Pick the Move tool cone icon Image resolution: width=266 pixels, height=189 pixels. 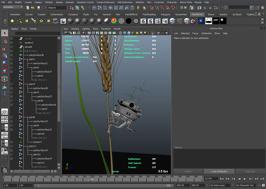5,56
